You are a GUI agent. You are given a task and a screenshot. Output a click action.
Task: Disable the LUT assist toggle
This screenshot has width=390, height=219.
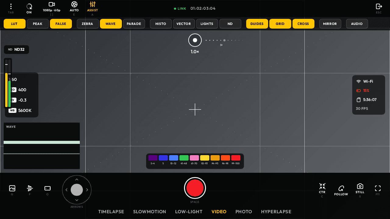[x=15, y=24]
